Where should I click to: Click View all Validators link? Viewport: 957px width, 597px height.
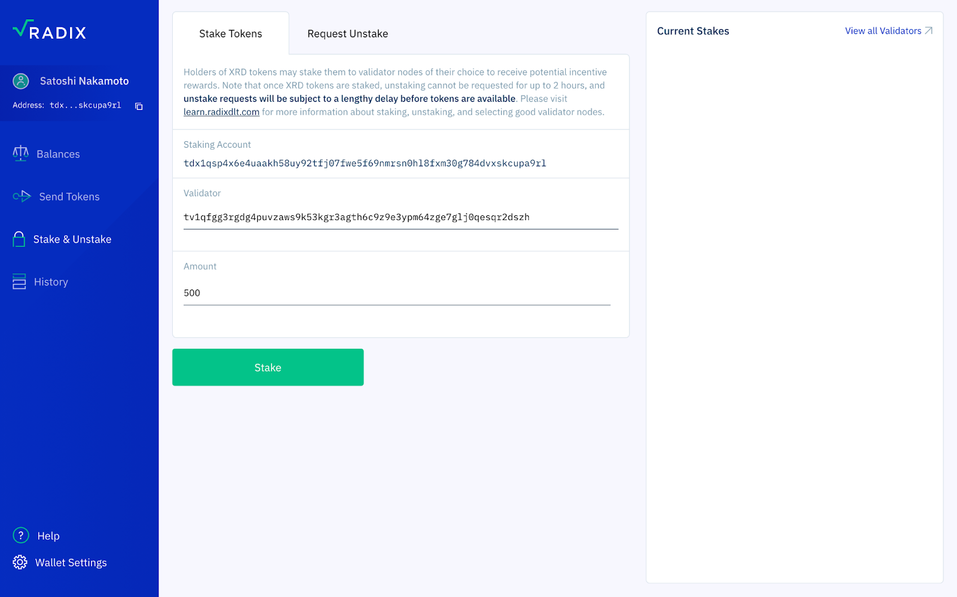tap(883, 31)
